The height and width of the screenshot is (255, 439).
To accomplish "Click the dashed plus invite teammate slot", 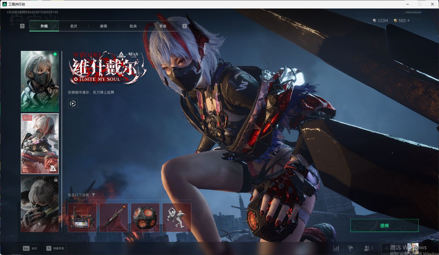I will pos(386,248).
